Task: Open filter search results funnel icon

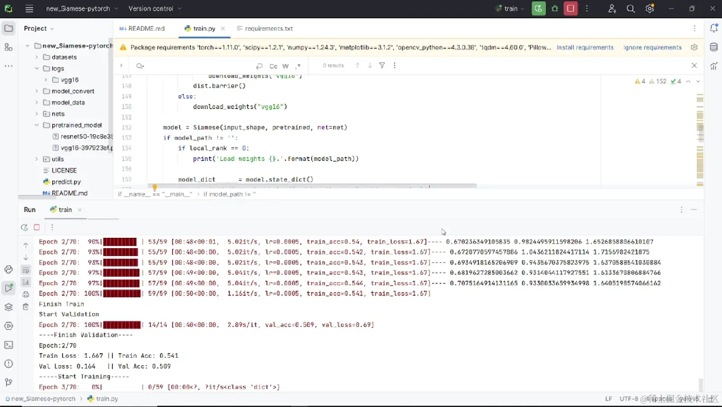Action: point(382,65)
